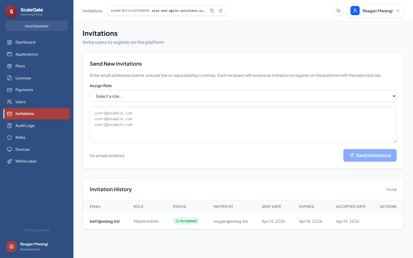Viewport: 413px width, 258px height.
Task: Expand the Reagan Mwangi account menu
Action: click(375, 11)
